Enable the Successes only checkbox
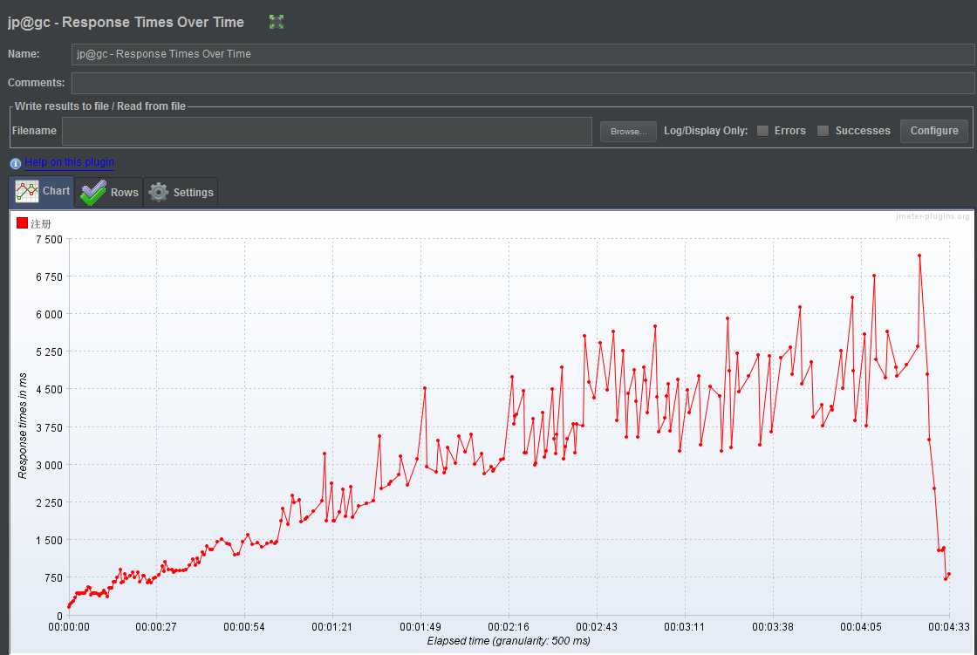Image resolution: width=977 pixels, height=655 pixels. [823, 131]
